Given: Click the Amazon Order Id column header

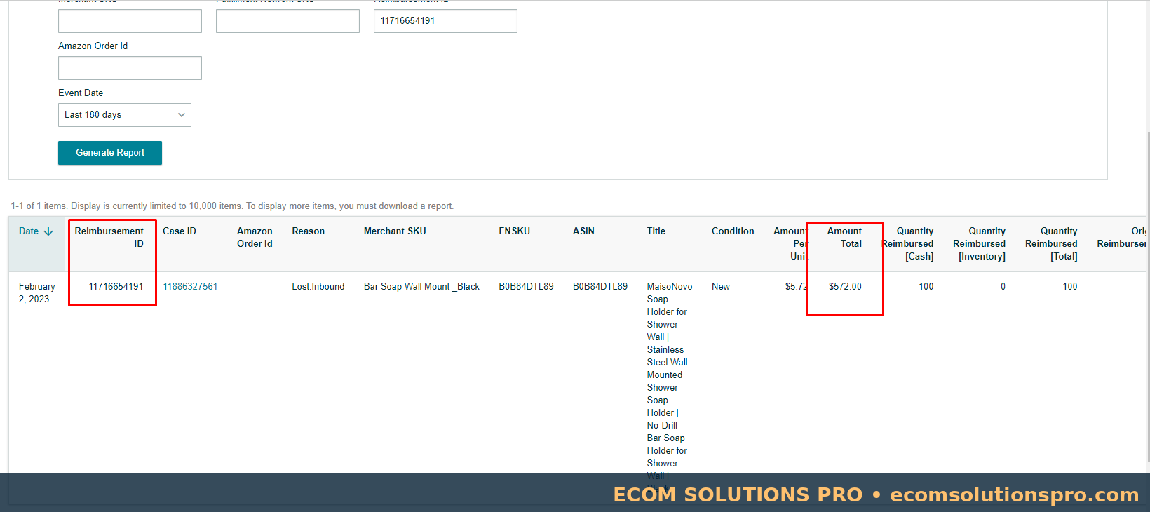Looking at the screenshot, I should [255, 237].
